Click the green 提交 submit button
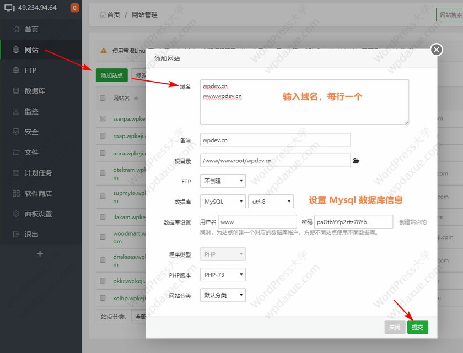The width and height of the screenshot is (463, 353). [417, 327]
